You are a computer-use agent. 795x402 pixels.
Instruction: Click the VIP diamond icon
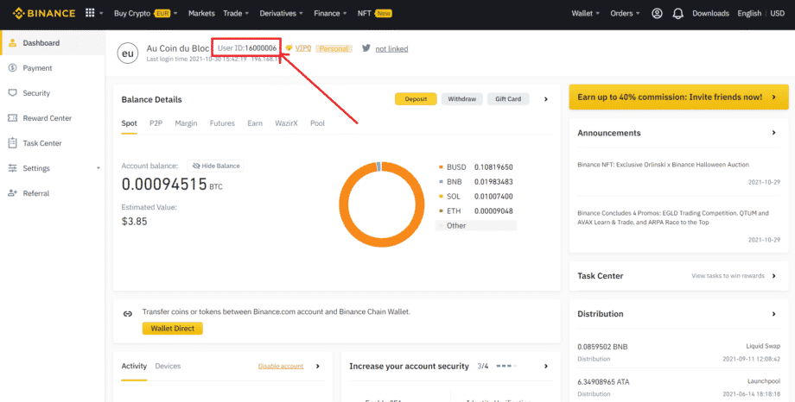point(289,48)
